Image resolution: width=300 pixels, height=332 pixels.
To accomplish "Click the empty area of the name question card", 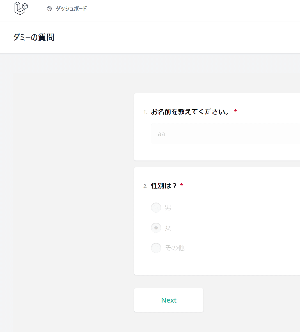I will [x=223, y=152].
